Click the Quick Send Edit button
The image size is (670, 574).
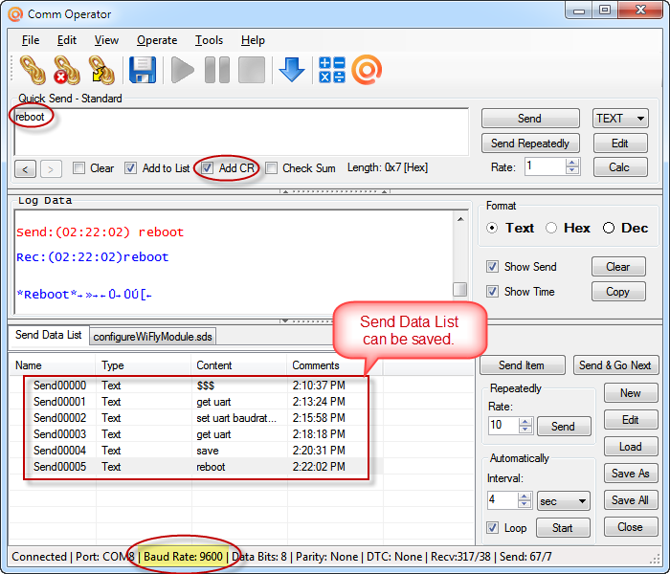620,143
